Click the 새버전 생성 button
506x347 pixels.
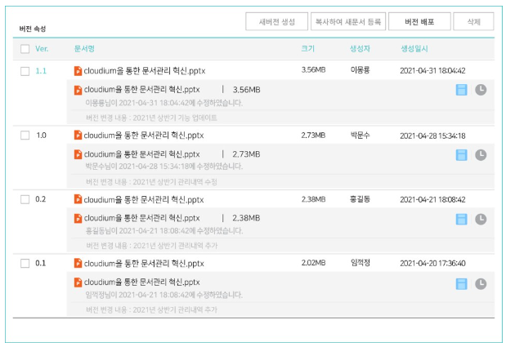[277, 22]
